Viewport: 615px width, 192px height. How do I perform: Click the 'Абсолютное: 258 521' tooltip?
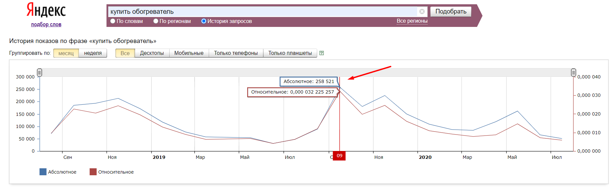[309, 81]
